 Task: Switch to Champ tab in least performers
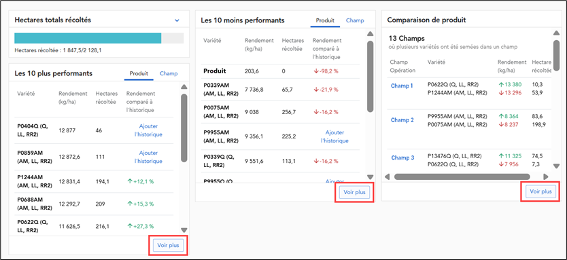click(355, 20)
